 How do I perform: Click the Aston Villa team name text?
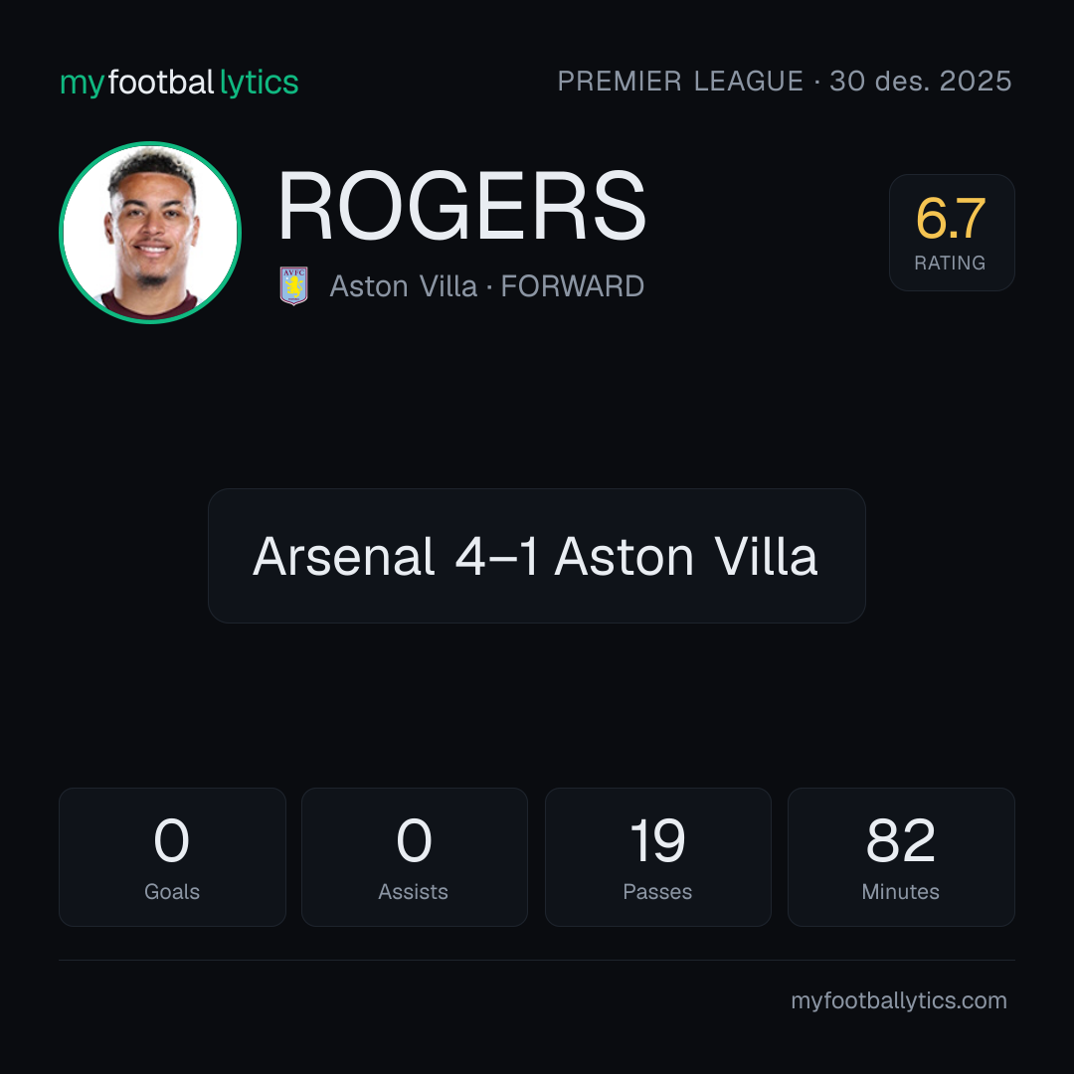(x=404, y=286)
